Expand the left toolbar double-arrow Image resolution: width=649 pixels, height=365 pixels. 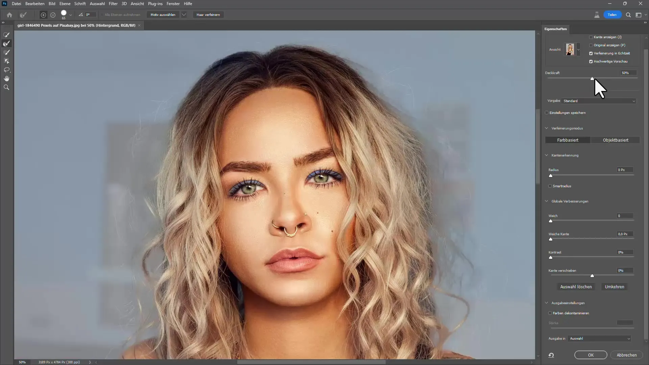[3, 23]
